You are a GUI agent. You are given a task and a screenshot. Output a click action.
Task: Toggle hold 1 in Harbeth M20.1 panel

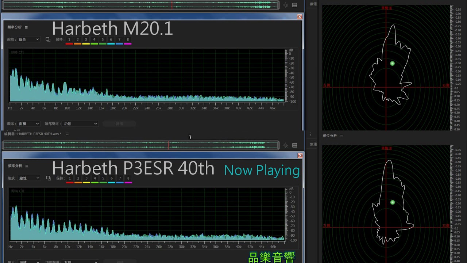point(69,39)
